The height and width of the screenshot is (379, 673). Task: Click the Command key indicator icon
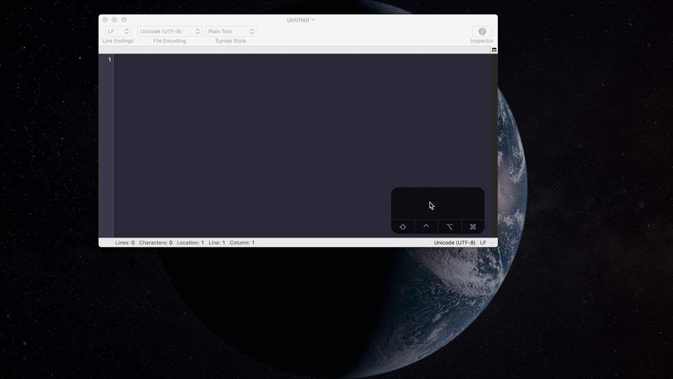tap(473, 227)
